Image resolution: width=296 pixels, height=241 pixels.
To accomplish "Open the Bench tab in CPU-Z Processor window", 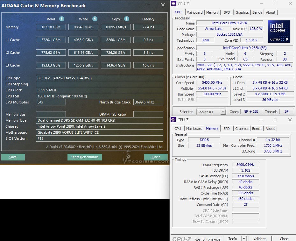I will (x=257, y=12).
